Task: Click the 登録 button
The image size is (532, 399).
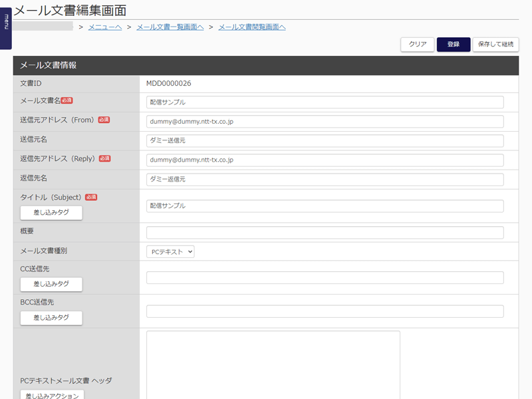Action: coord(454,45)
